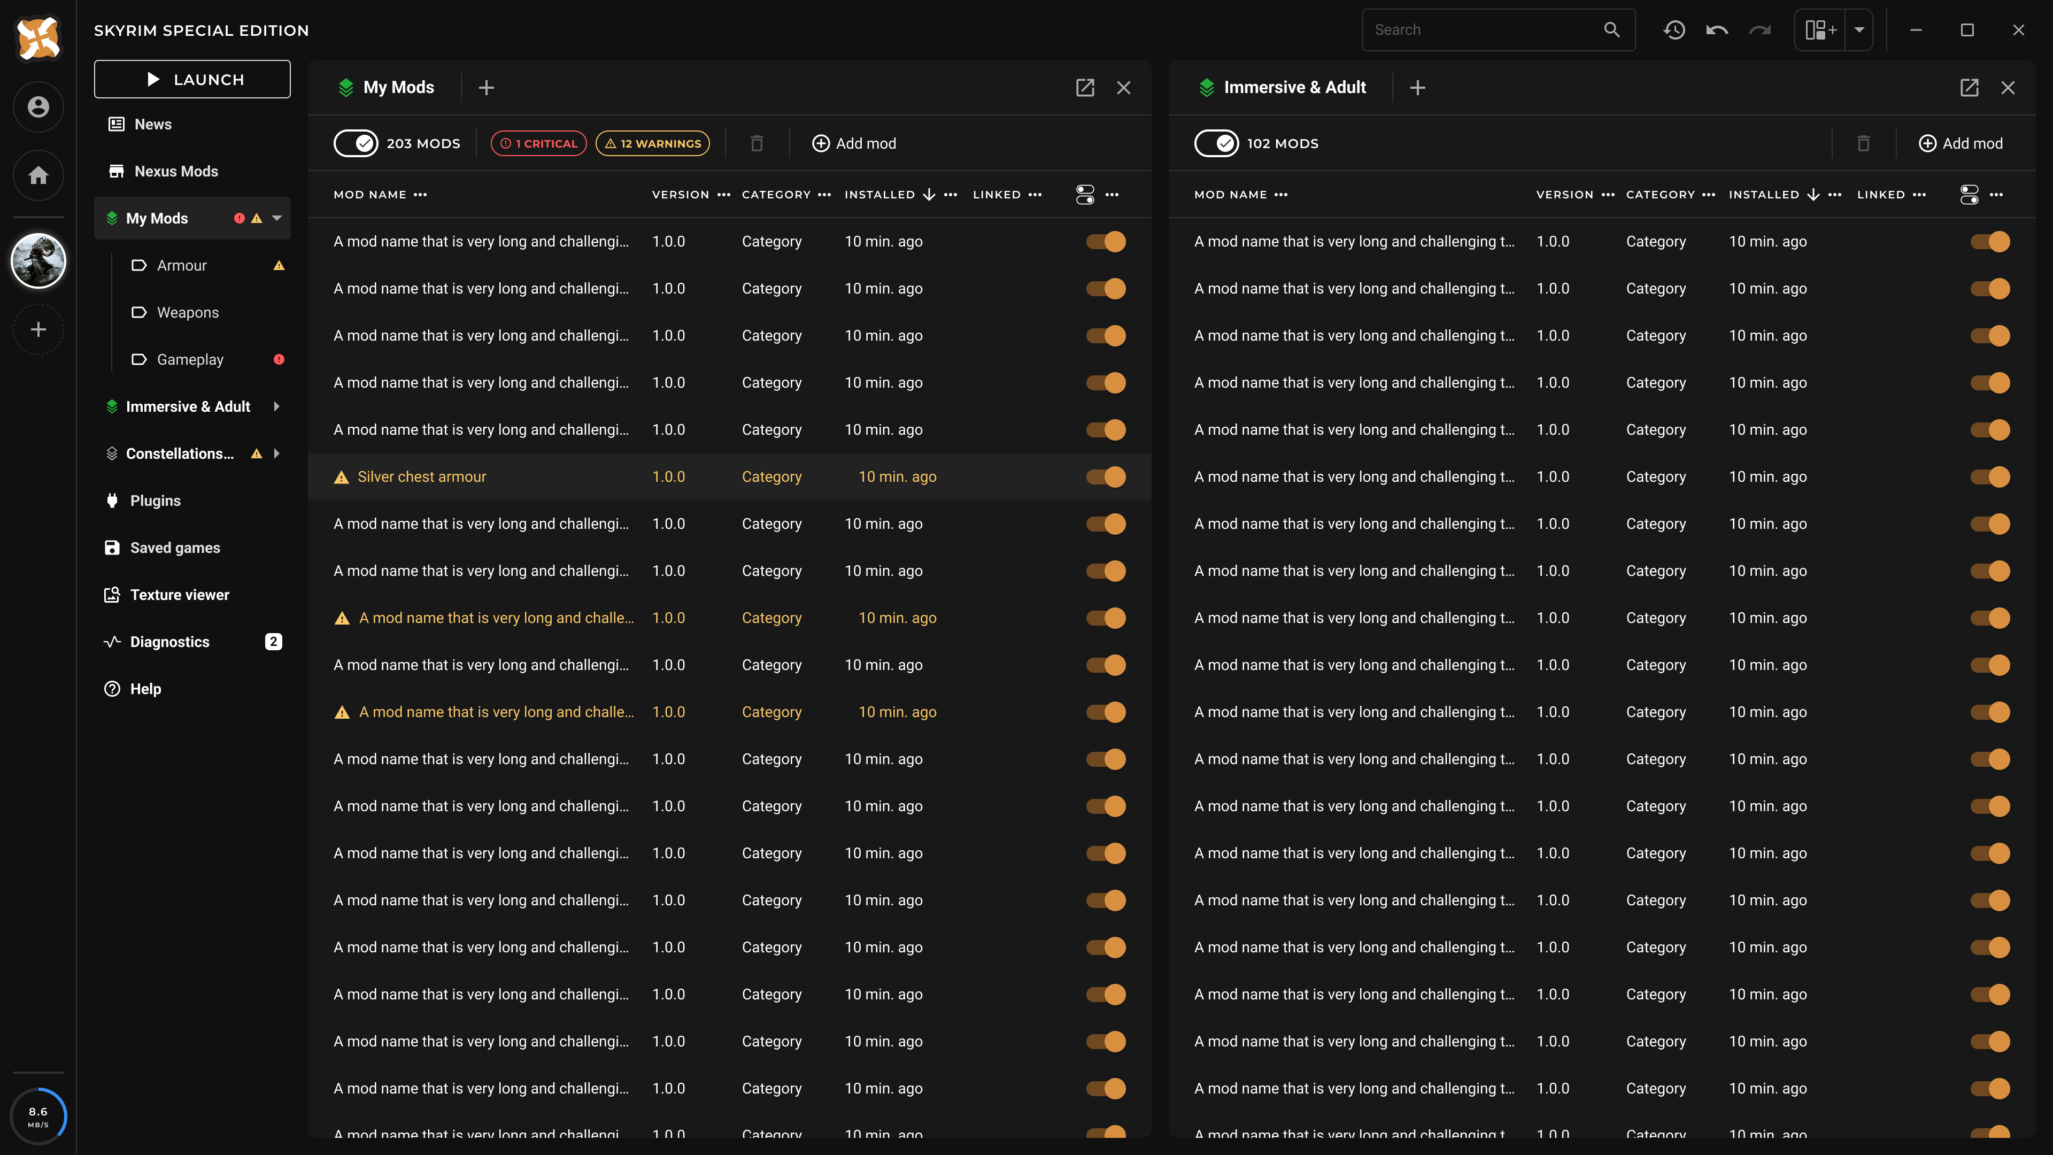Expand Immersive & Adult in sidebar

(x=276, y=406)
